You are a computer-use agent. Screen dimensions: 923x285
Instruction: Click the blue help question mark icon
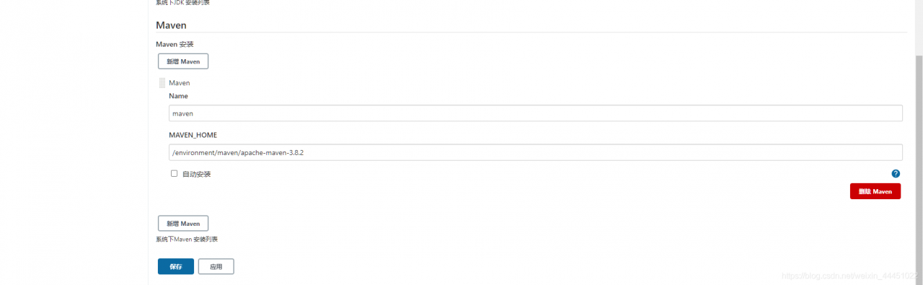896,173
